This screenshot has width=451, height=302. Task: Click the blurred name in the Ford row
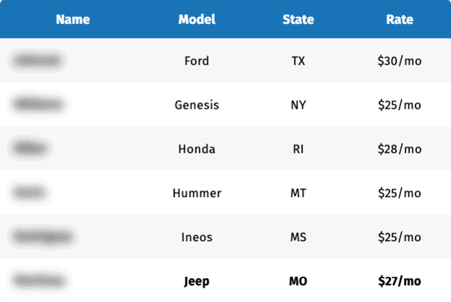click(x=36, y=61)
